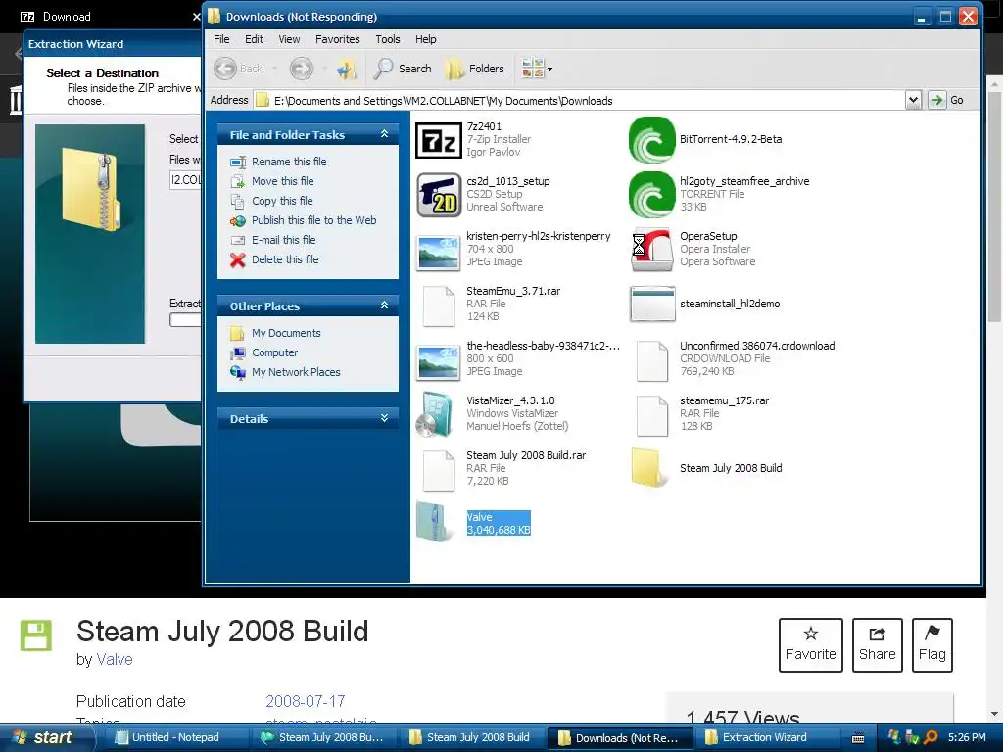Viewport: 1003px width, 752px height.
Task: Click Rename this file
Action: [289, 162]
